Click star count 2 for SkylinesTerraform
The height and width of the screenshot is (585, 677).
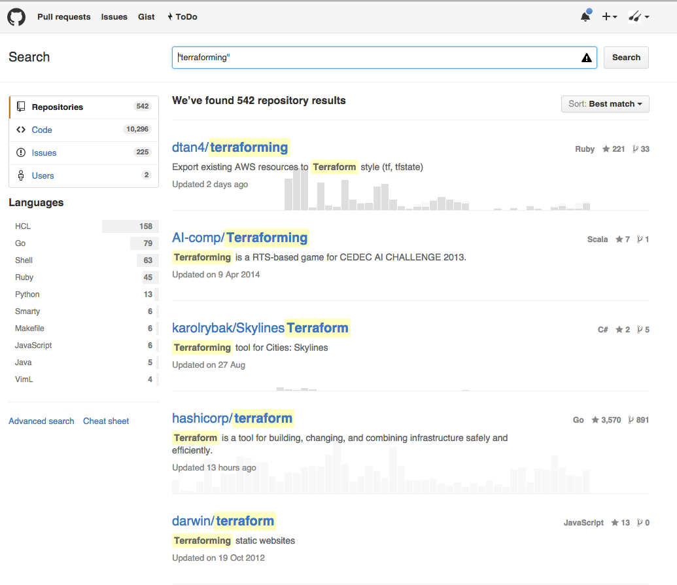[x=623, y=330]
